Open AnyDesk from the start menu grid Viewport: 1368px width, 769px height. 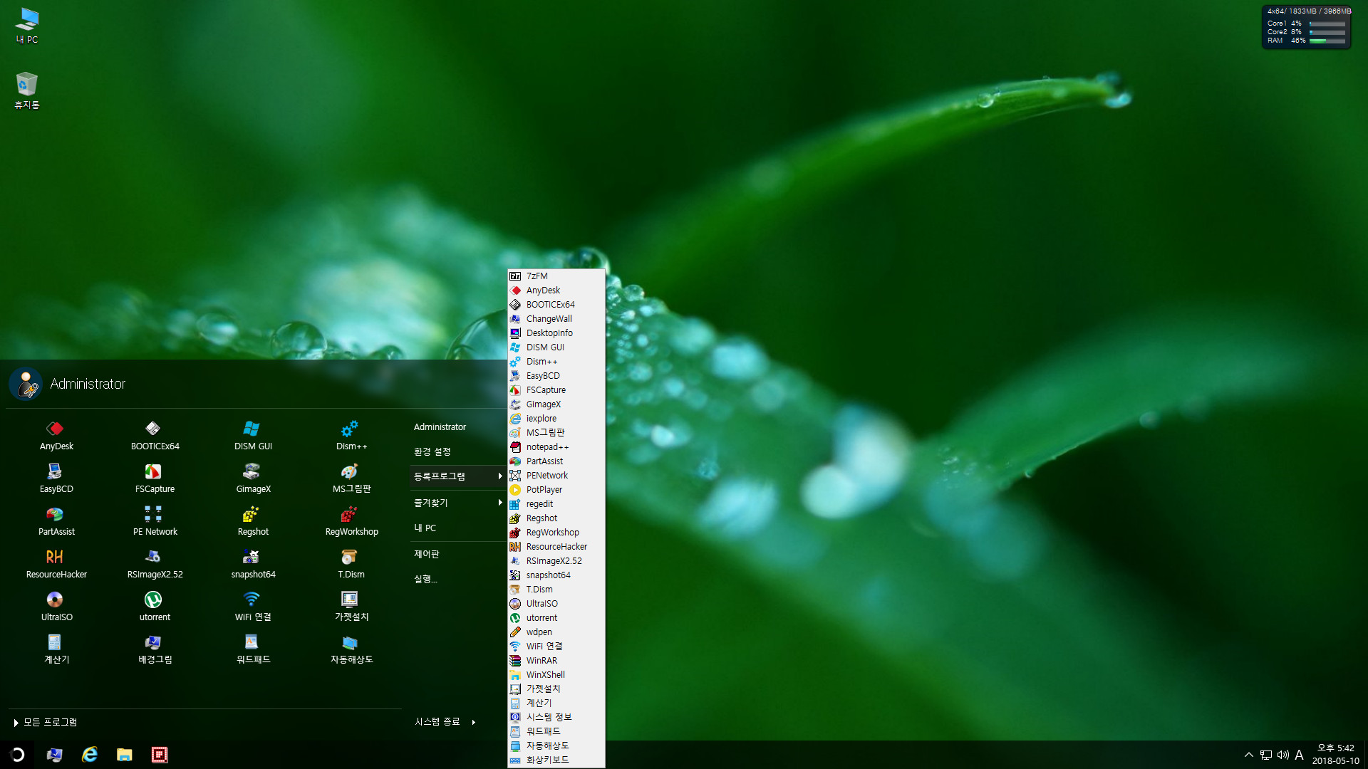point(56,436)
